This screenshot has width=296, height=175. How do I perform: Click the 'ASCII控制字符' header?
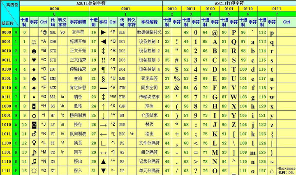pos(91,3)
